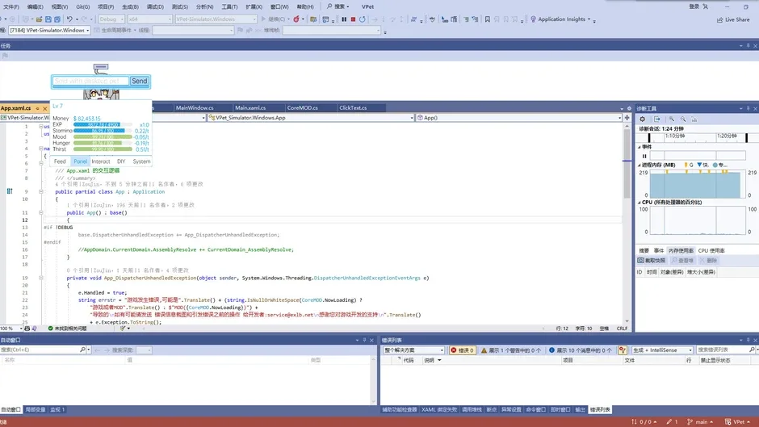Screen dimensions: 759x427
Task: Select the CPU usage tab
Action: (711, 251)
